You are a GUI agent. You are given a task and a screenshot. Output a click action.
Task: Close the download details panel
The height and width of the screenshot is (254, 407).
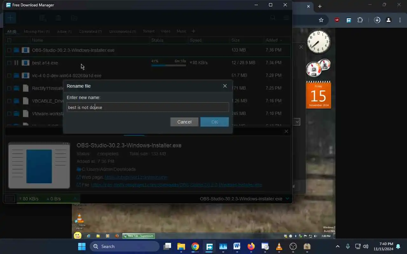(x=286, y=131)
